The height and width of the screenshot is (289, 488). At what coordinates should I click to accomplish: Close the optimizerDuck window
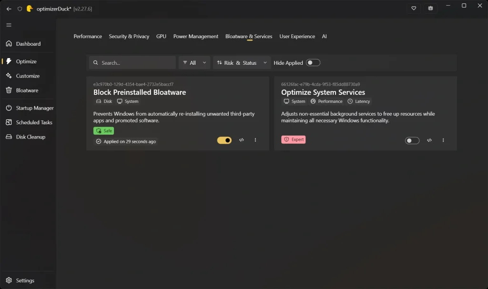(x=480, y=6)
